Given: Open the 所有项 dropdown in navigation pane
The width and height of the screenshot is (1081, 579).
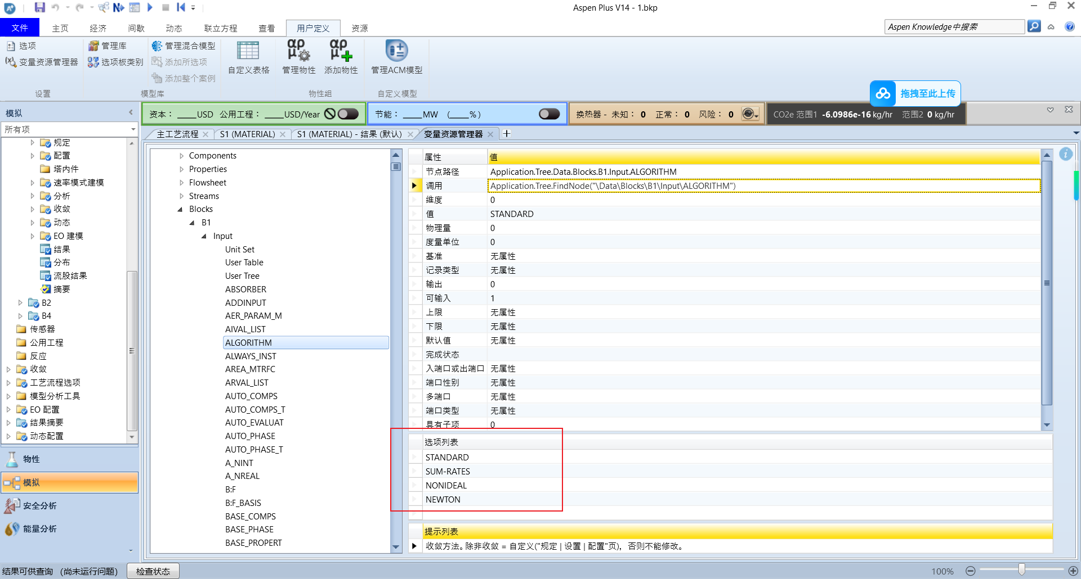Looking at the screenshot, I should [x=133, y=129].
